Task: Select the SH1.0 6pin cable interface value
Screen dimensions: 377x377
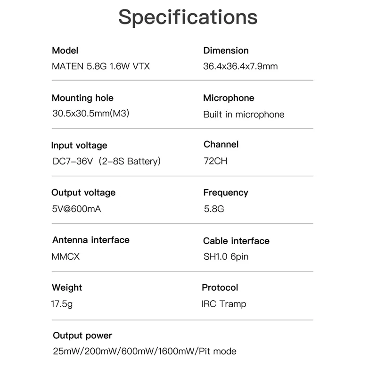Action: pos(226,257)
